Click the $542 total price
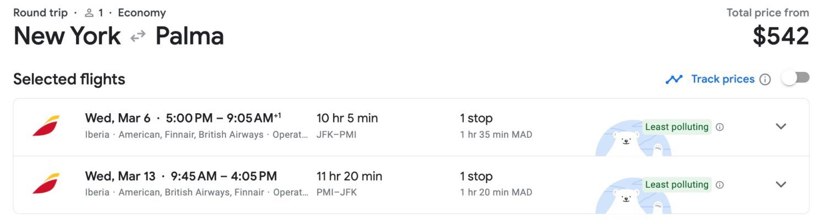The height and width of the screenshot is (223, 826). point(781,36)
